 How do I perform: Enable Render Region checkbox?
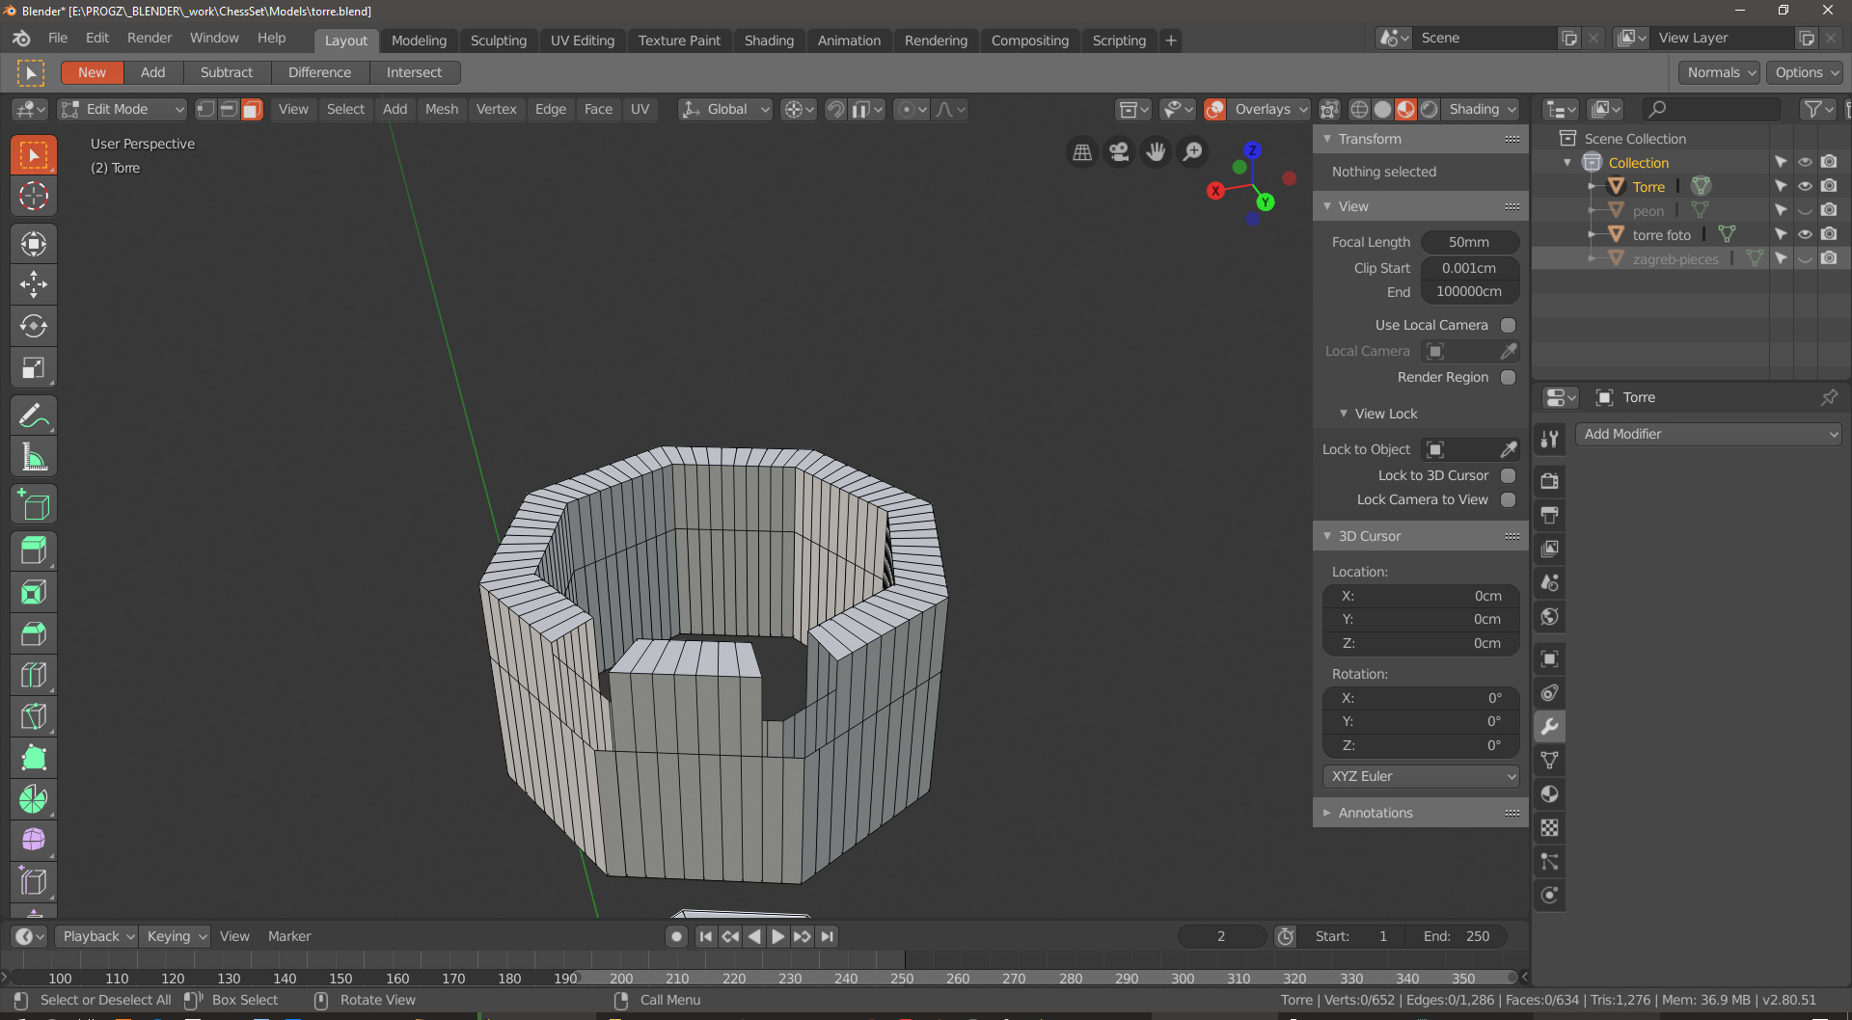coord(1508,377)
